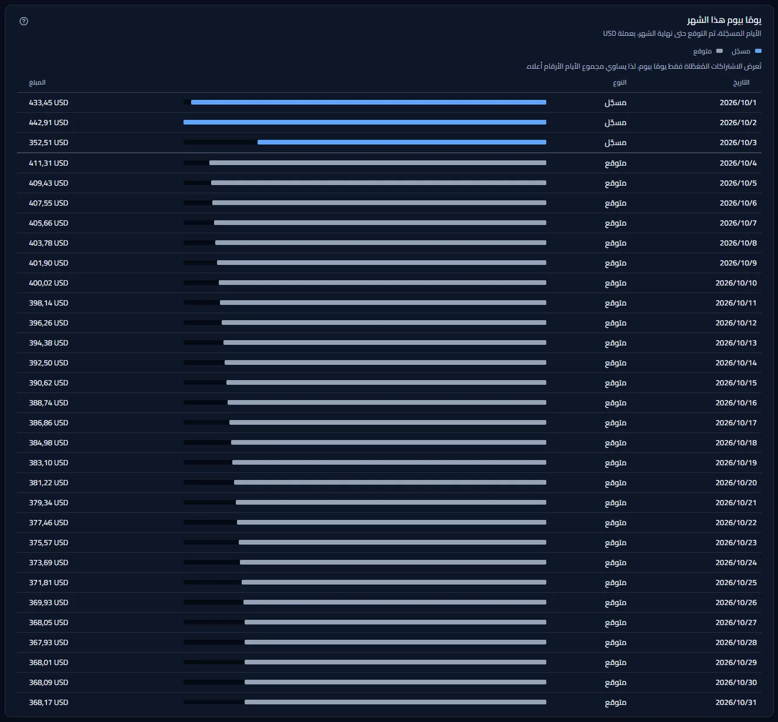The width and height of the screenshot is (778, 722).
Task: Click the gray bar for 2026/10/25
Action: point(394,582)
